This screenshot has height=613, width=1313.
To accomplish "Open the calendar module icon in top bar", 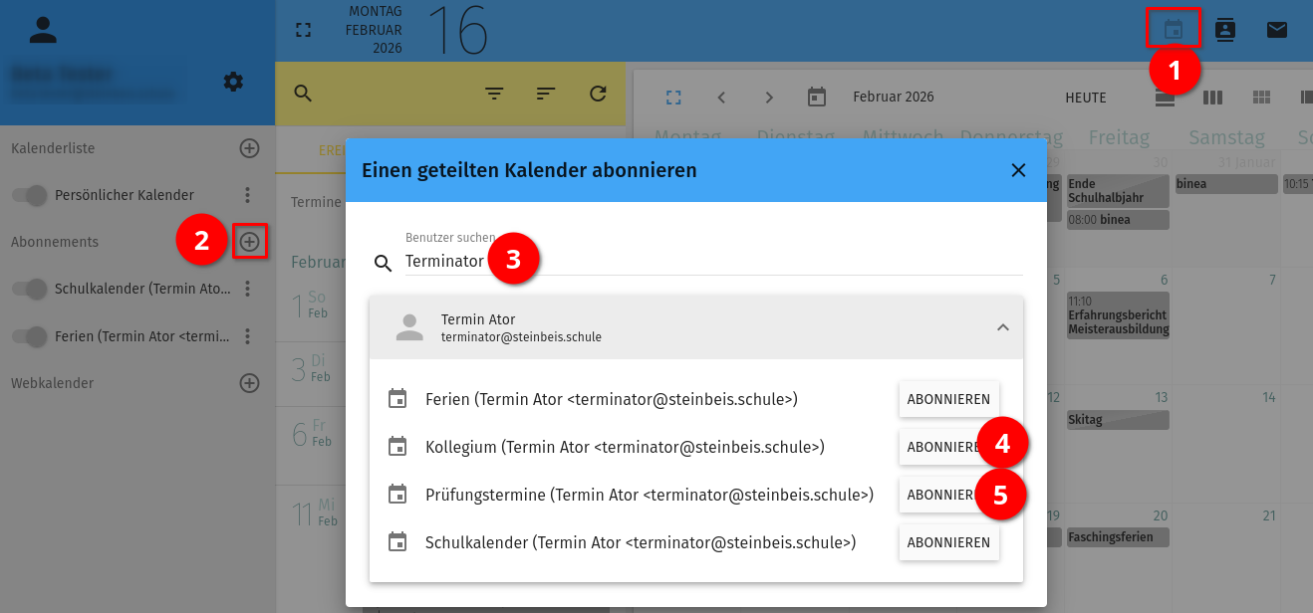I will tap(1174, 29).
